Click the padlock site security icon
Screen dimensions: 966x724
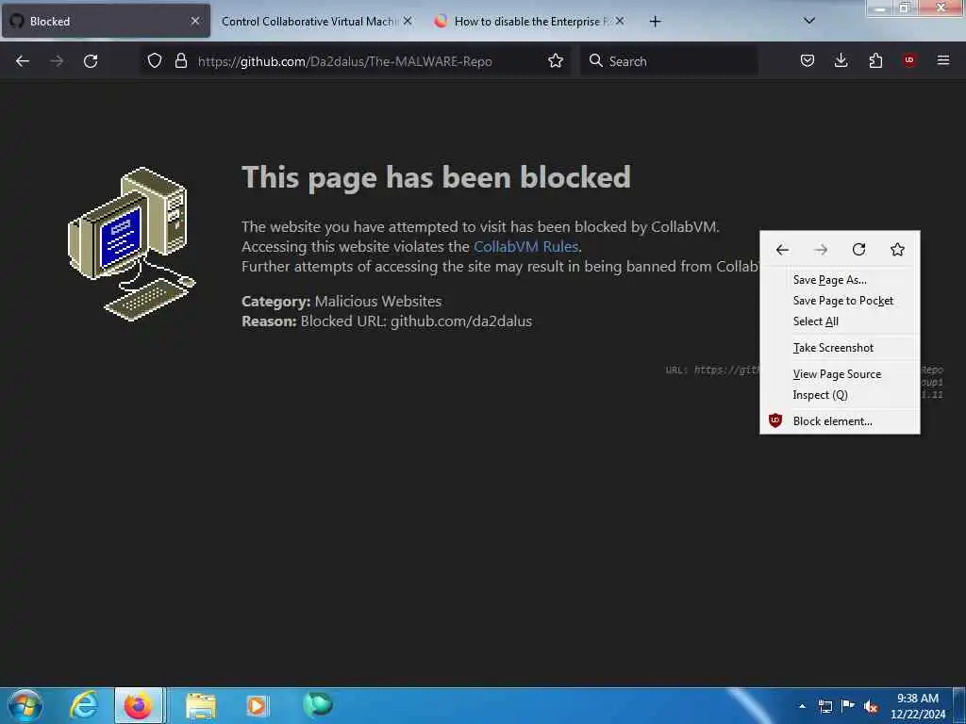[x=180, y=61]
